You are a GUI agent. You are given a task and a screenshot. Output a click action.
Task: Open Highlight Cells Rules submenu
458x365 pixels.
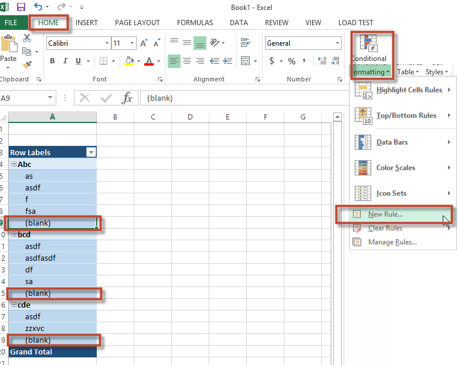tap(403, 90)
